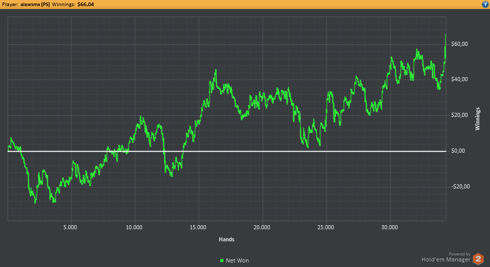Click the $0,00 axis label

click(458, 151)
